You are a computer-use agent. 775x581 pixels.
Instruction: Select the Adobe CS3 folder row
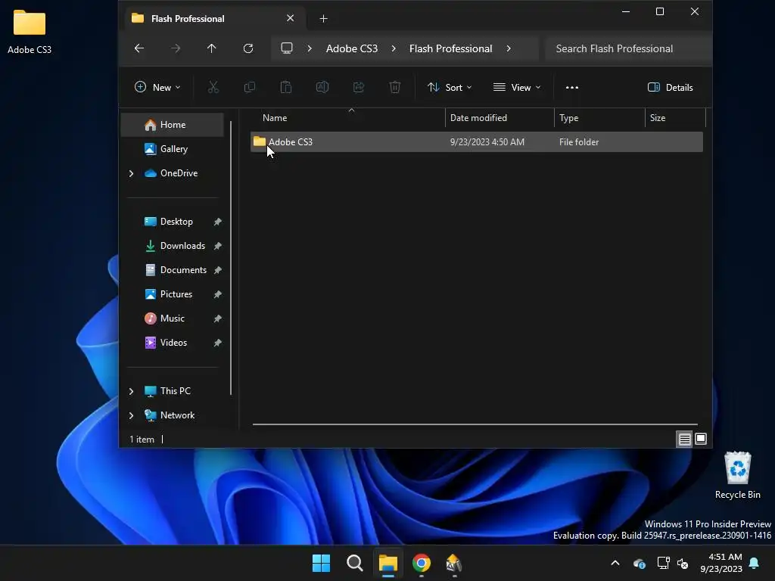coord(477,142)
